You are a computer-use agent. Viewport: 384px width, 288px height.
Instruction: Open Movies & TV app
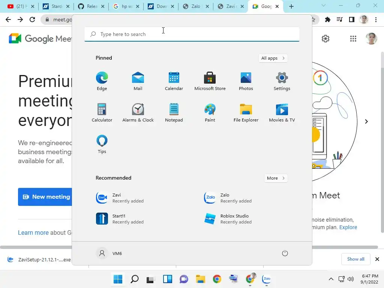(282, 112)
